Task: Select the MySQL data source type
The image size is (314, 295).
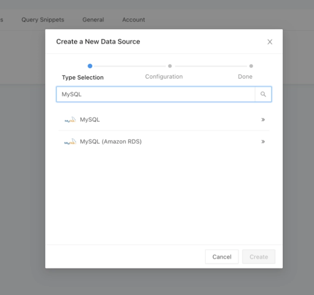Action: (x=164, y=119)
